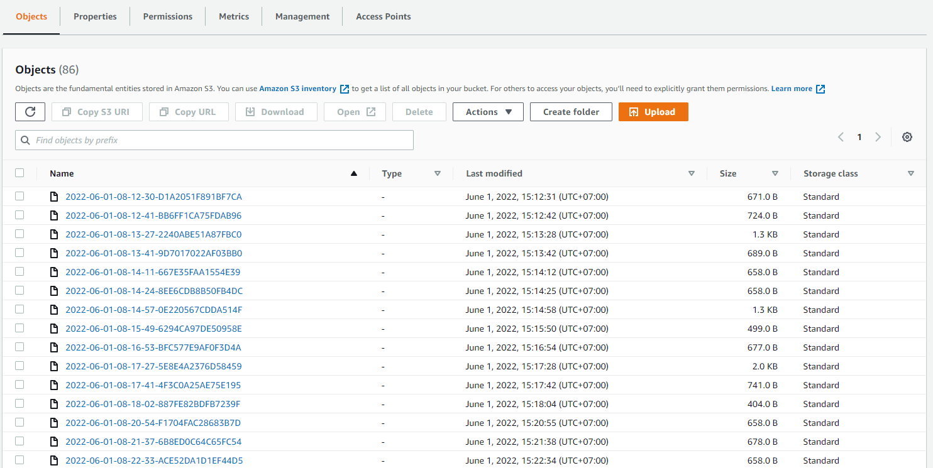933x468 pixels.
Task: Click the external link icon next to Learn more
Action: [x=820, y=89]
